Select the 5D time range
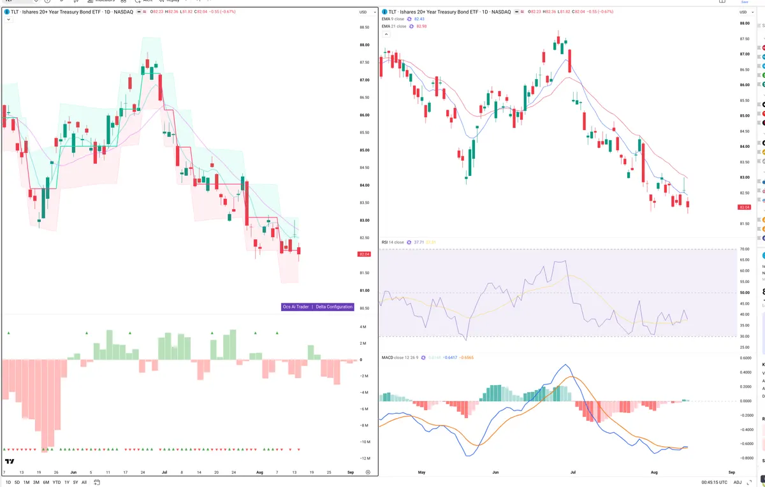The width and height of the screenshot is (765, 487). click(x=17, y=483)
